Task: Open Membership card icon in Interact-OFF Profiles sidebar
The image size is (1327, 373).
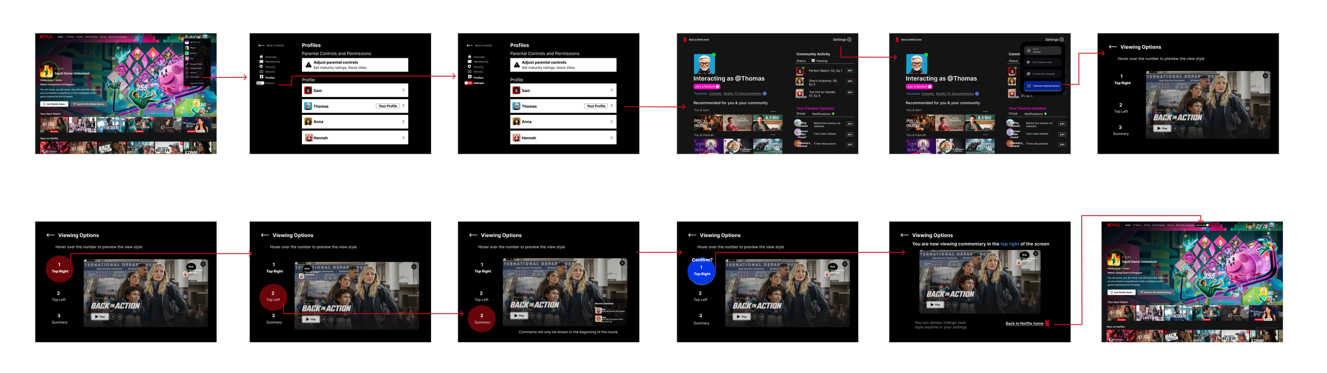Action: (261, 61)
